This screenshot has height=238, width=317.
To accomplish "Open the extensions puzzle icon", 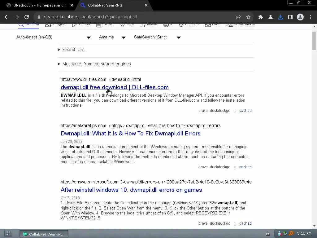I will point(261,17).
